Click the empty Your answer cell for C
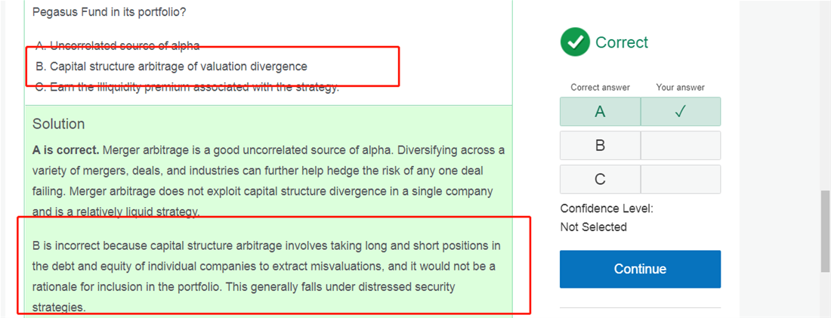This screenshot has height=318, width=831. (x=680, y=180)
